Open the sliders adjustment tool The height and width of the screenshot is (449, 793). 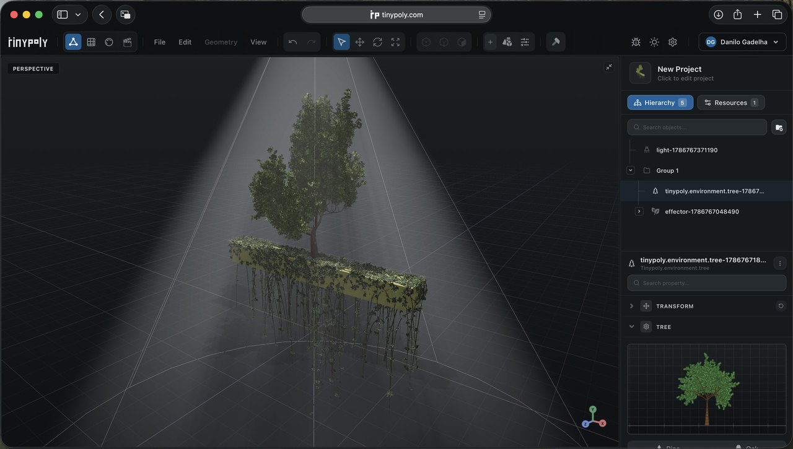coord(525,42)
